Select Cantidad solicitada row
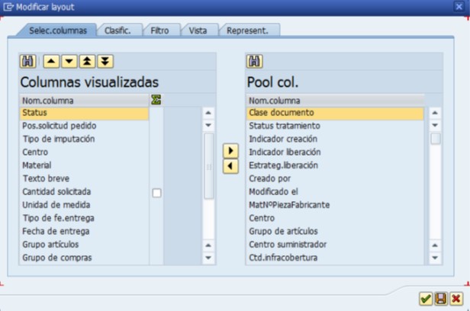 (84, 191)
